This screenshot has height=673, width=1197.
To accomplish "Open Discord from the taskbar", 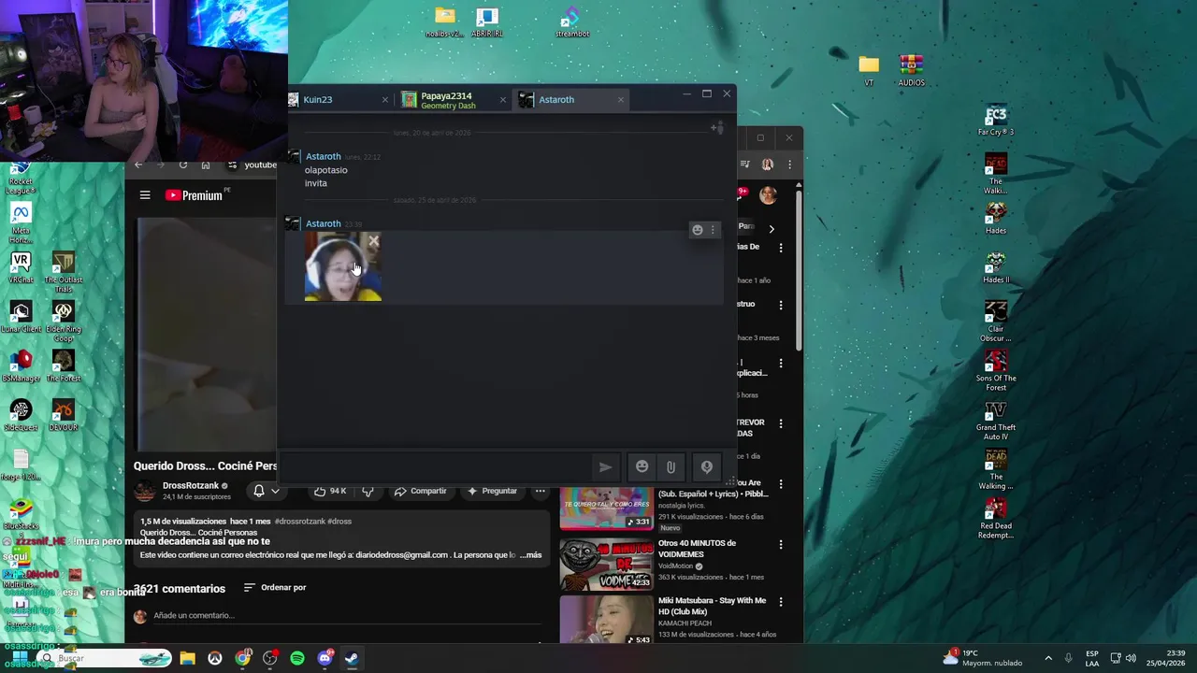I will (324, 658).
